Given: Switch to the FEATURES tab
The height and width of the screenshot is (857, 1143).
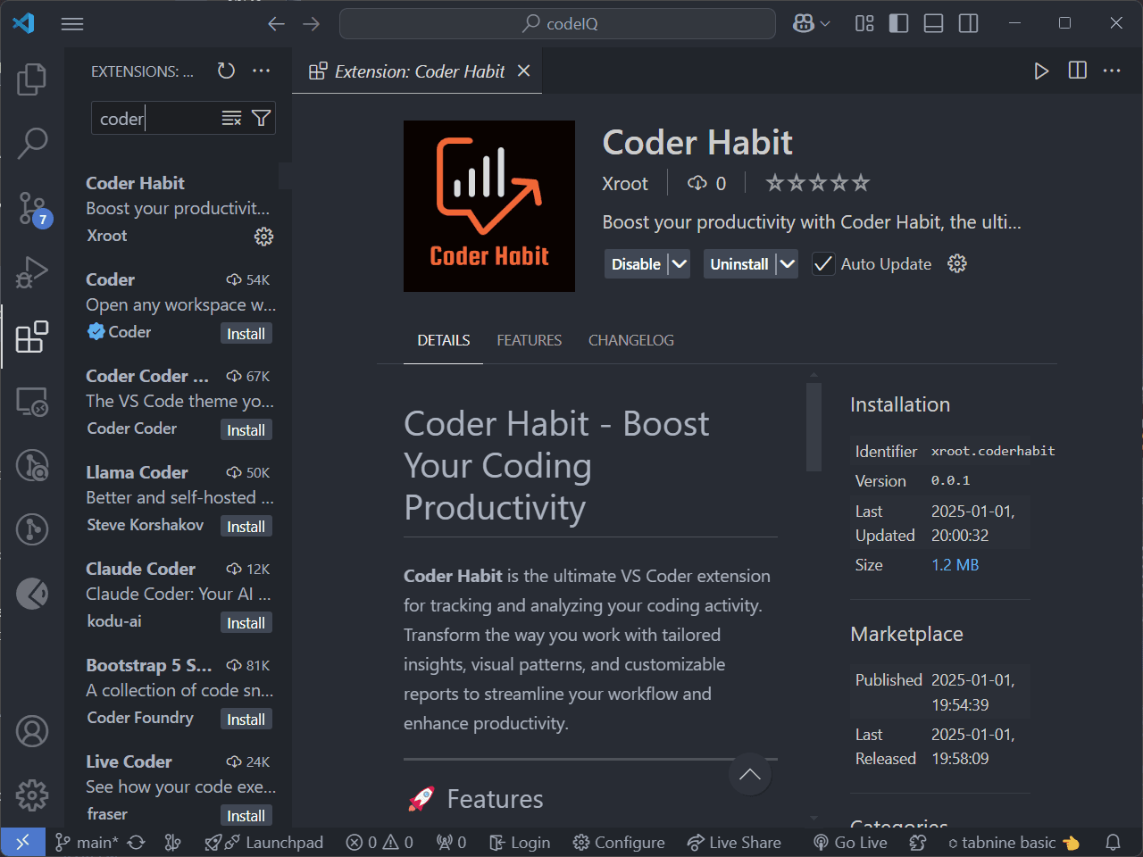Looking at the screenshot, I should tap(530, 340).
